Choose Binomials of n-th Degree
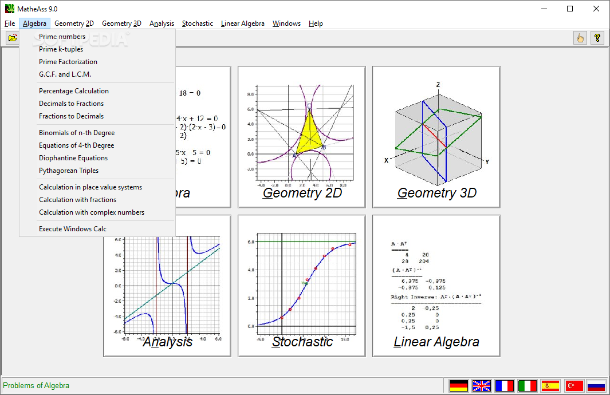Screen dimensions: 610x395 [97, 133]
